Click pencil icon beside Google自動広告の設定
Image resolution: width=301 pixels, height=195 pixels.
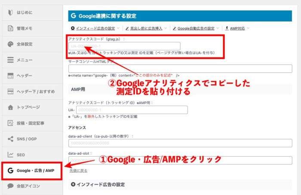tap(175, 28)
